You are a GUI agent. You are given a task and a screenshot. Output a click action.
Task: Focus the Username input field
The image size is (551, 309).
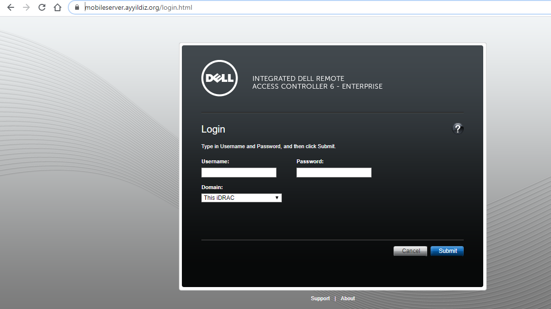tap(239, 173)
